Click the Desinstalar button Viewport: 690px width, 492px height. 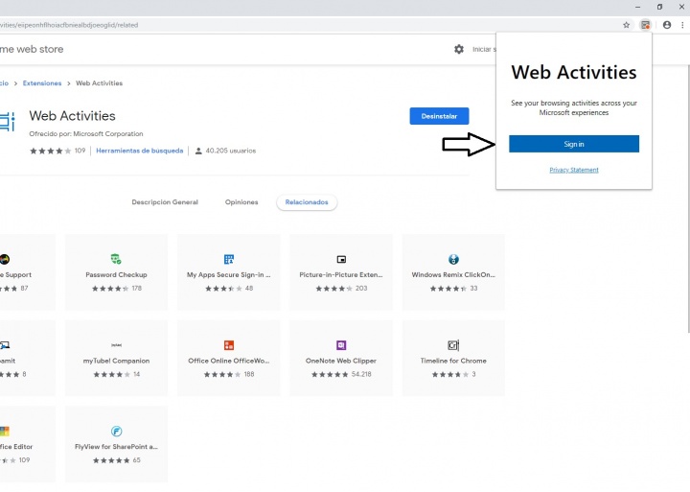pos(439,116)
